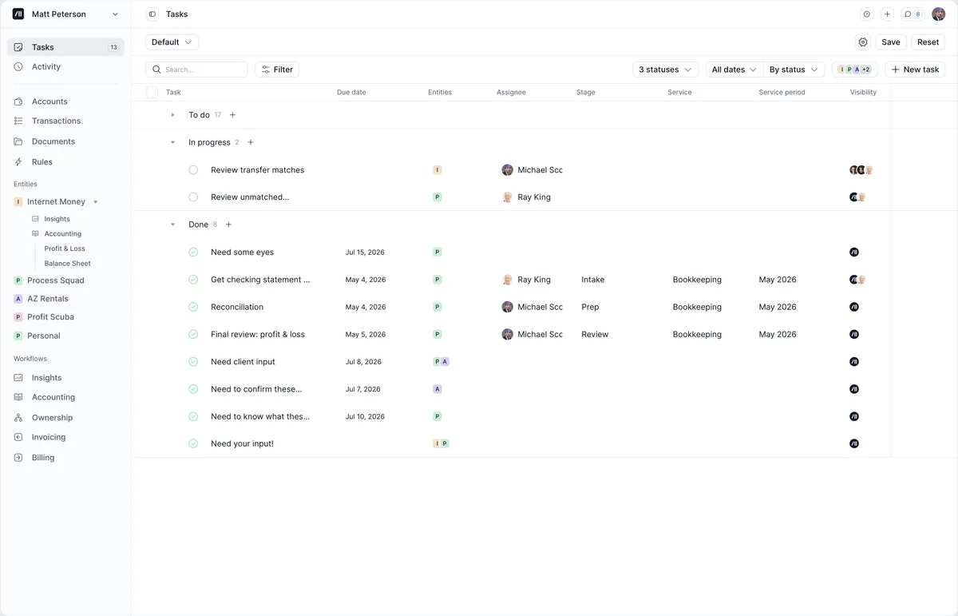The width and height of the screenshot is (958, 616).
Task: Open the Matt Peterson workspace dropdown
Action: (x=65, y=14)
